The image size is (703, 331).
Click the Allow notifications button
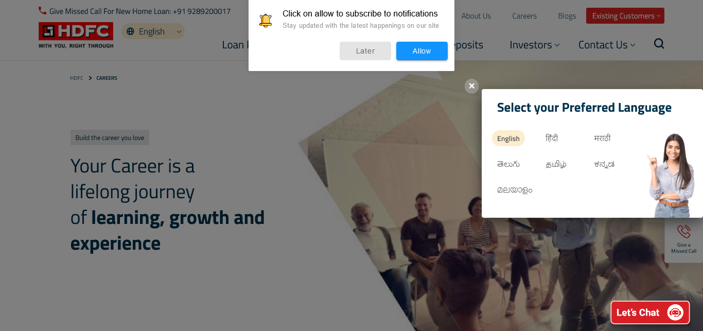[422, 51]
